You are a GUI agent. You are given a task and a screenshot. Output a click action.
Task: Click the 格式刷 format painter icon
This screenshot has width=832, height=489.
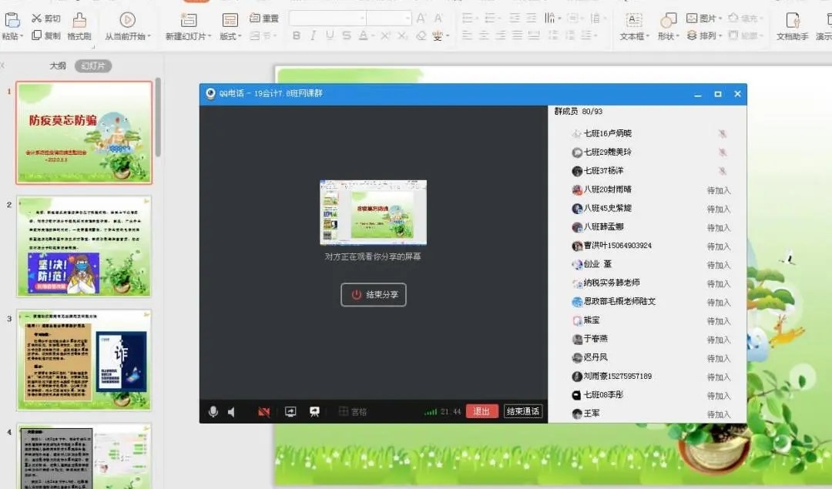pyautogui.click(x=79, y=21)
